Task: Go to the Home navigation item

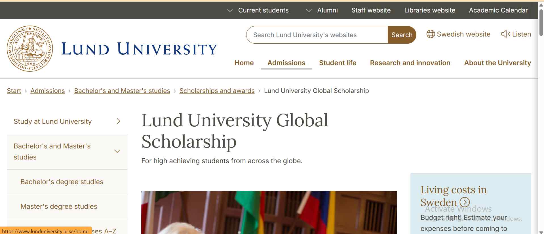Action: 244,63
